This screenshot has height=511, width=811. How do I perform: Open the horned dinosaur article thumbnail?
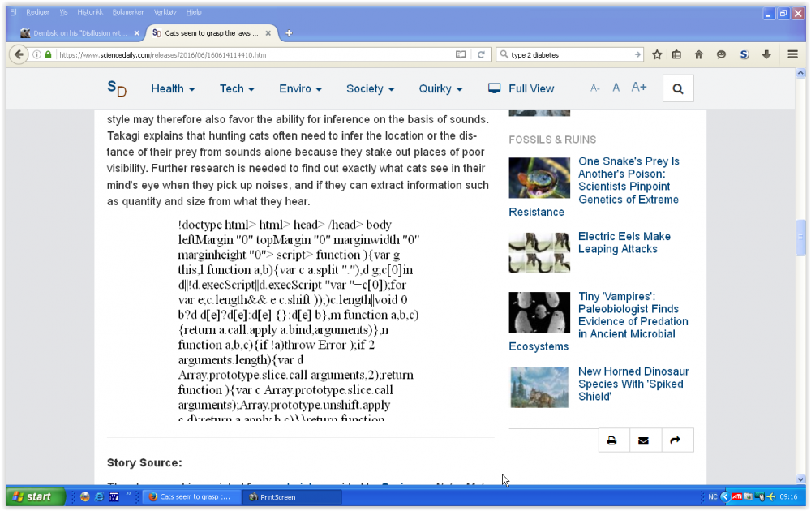(539, 387)
